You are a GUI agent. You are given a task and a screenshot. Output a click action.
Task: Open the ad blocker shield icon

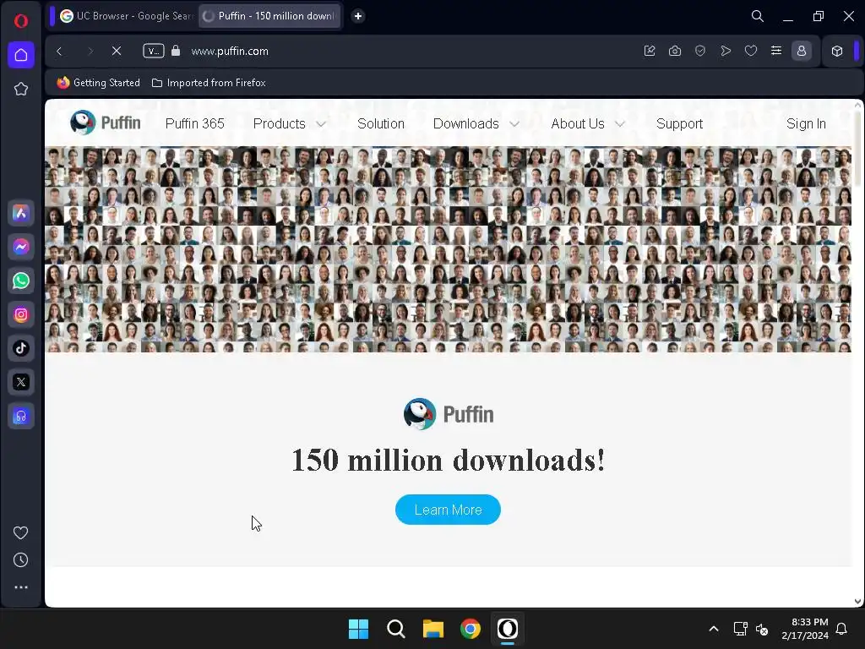pos(700,51)
